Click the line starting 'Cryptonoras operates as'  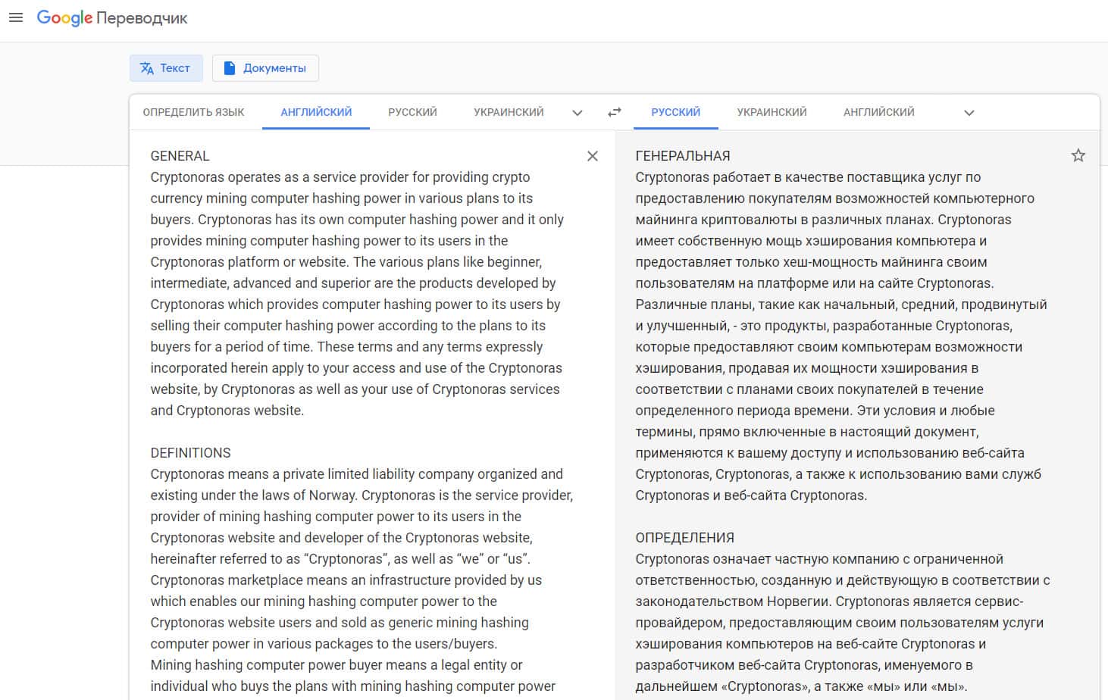(340, 177)
